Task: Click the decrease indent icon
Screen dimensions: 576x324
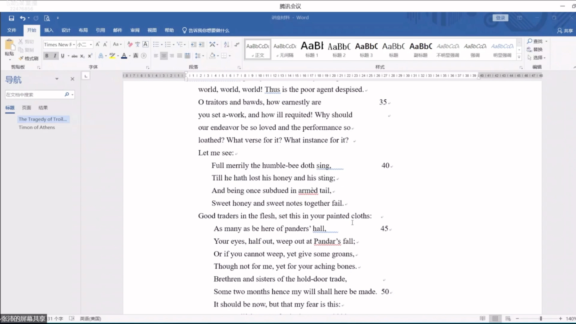Action: point(194,44)
